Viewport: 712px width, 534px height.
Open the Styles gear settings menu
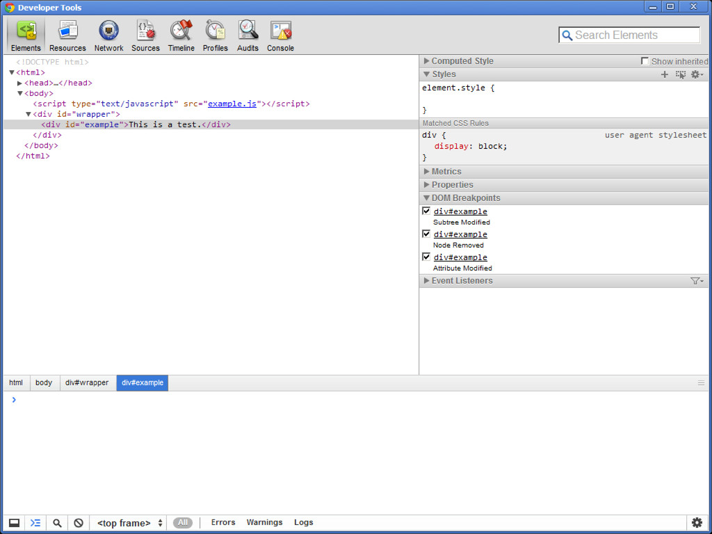697,74
